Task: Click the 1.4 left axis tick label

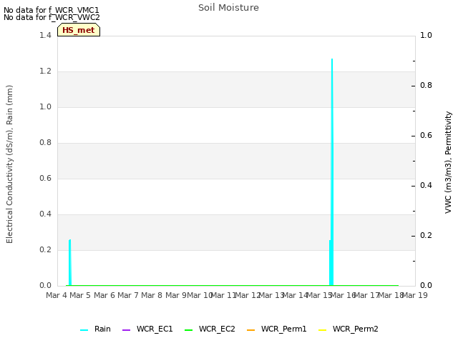Action: 45,35
